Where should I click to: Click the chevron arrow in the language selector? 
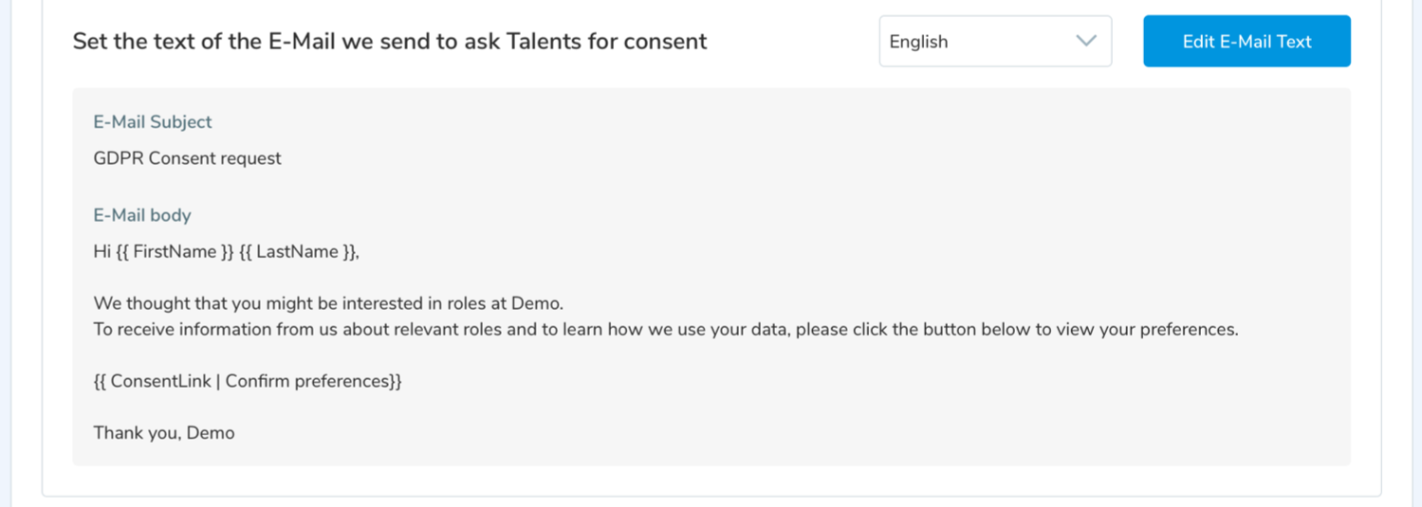point(1086,42)
